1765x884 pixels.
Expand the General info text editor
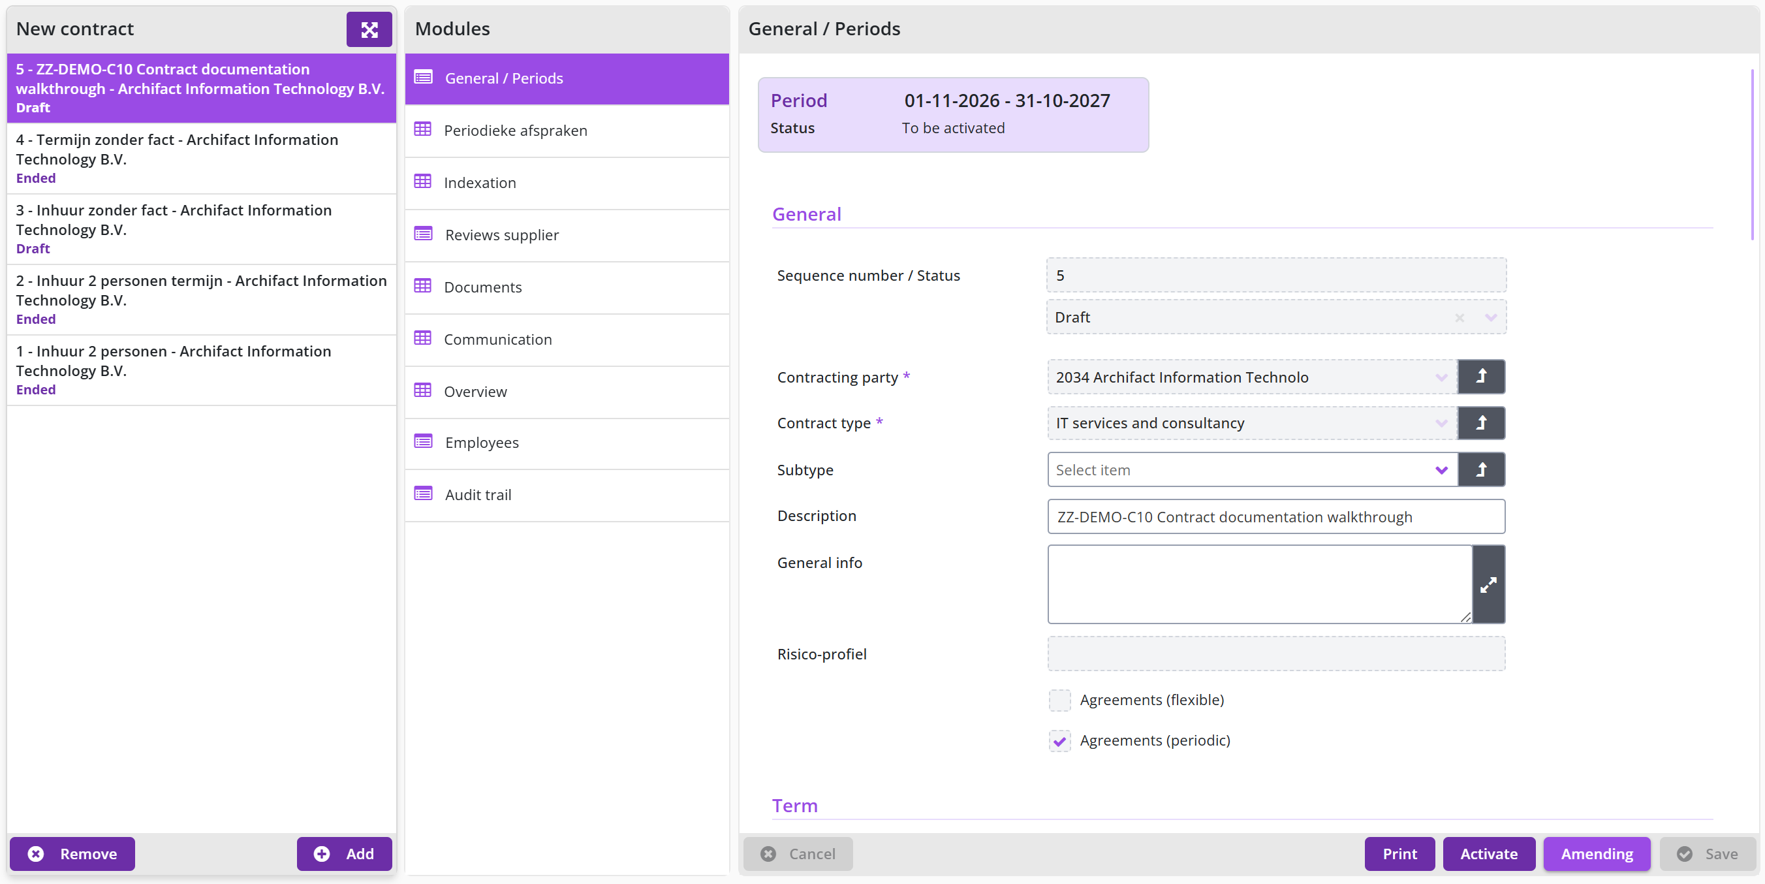click(1488, 584)
